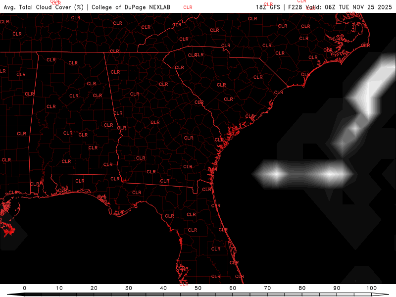This screenshot has width=396, height=297.
Task: Click the 90 label on the color scale
Action: point(337,288)
